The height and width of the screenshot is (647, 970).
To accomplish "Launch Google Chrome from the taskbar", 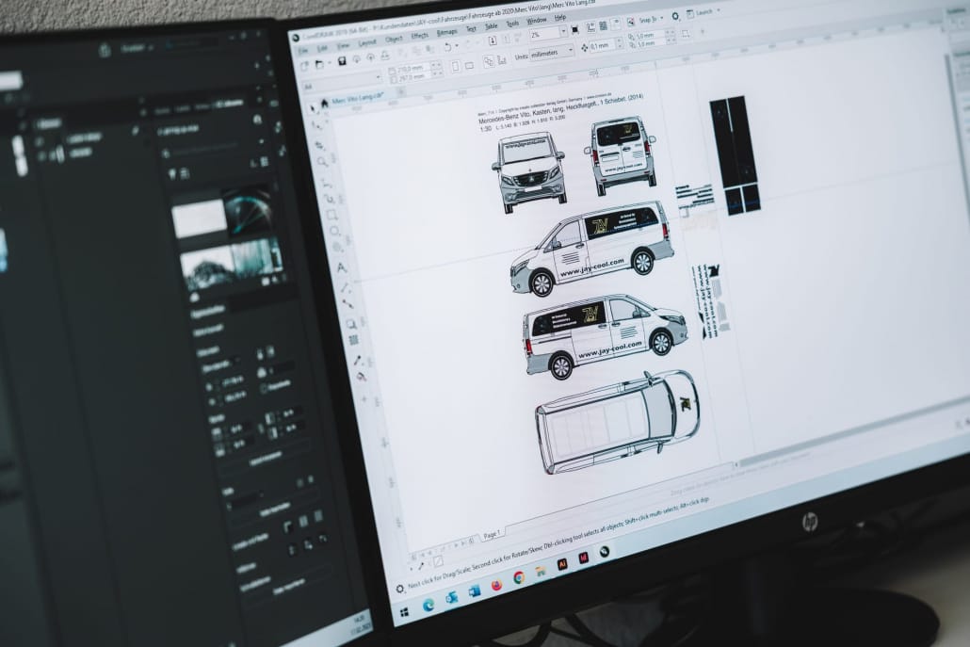I will [x=519, y=577].
